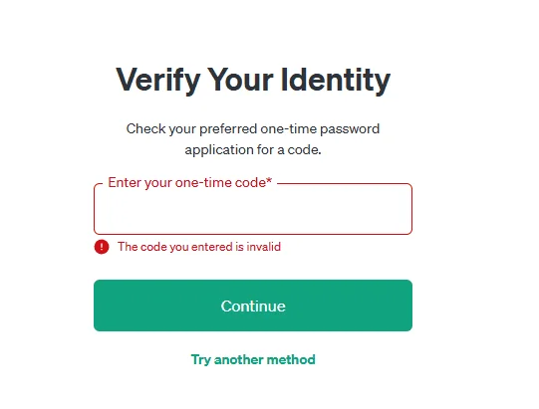Focus the one-time code input field

(x=253, y=209)
